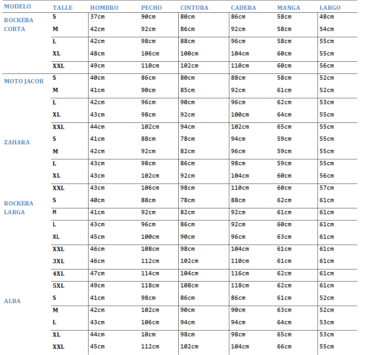375x355 pixels.
Task: Click the ROCKERA CORTA model label
Action: click(19, 24)
